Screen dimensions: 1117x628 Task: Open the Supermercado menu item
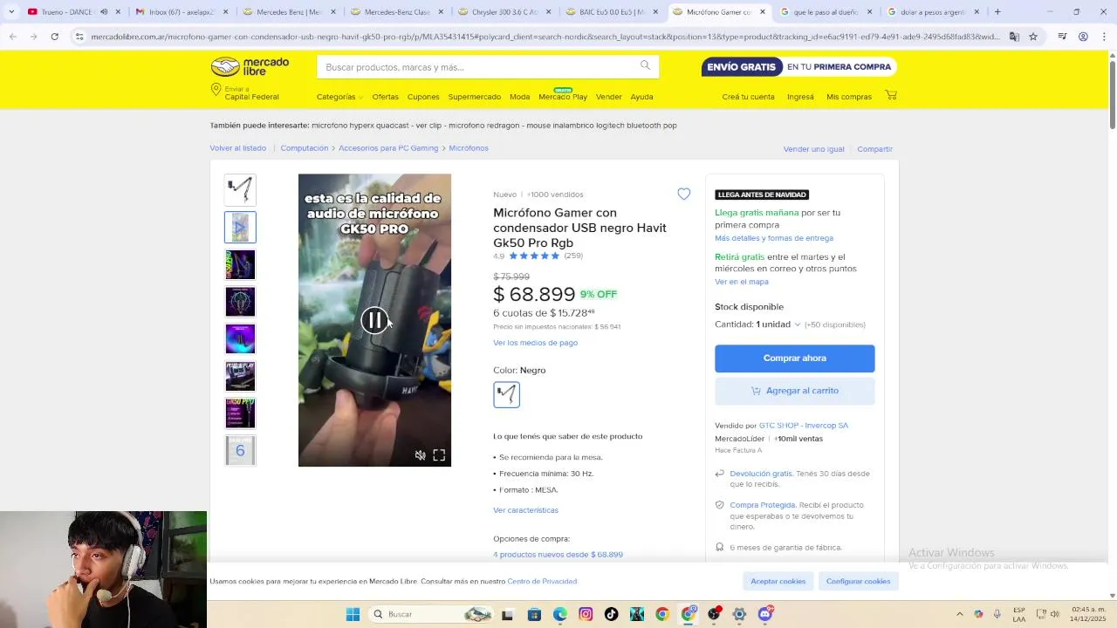point(475,97)
